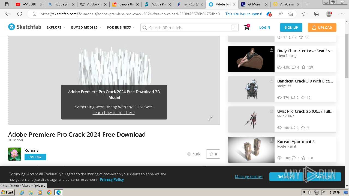The image size is (349, 196).
Task: Open Edge Settings and more menu
Action: pos(341,14)
